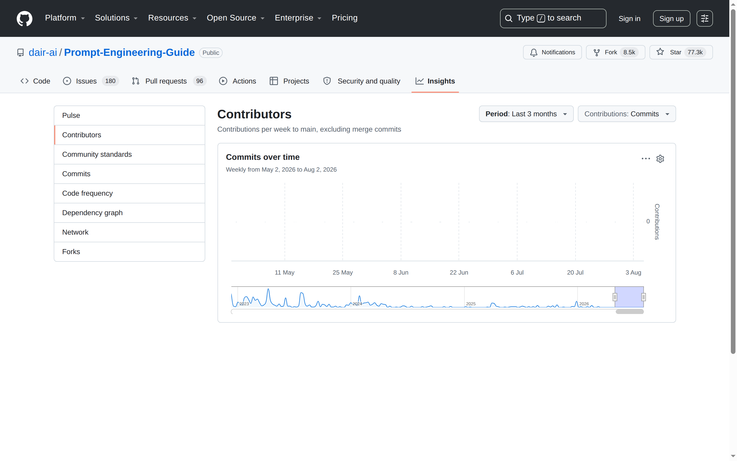Open the Pull requests tab

coord(169,81)
